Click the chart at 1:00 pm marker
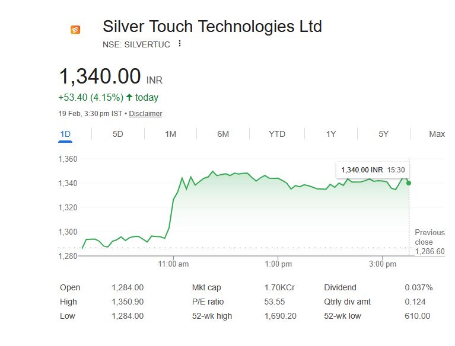 [x=278, y=264]
